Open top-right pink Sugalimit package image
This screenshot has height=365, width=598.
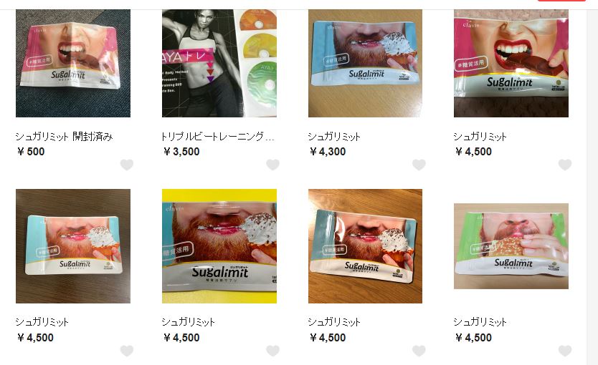click(x=511, y=63)
